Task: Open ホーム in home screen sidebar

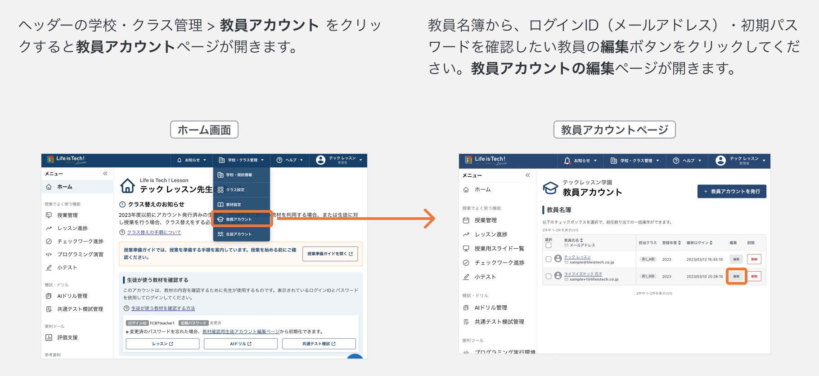Action: [77, 187]
